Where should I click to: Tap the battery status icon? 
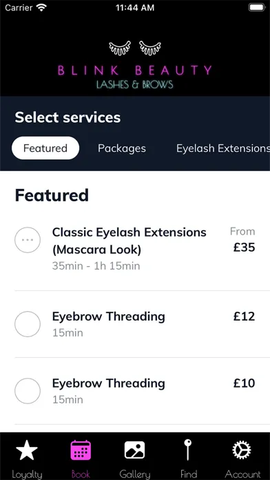coord(257,8)
